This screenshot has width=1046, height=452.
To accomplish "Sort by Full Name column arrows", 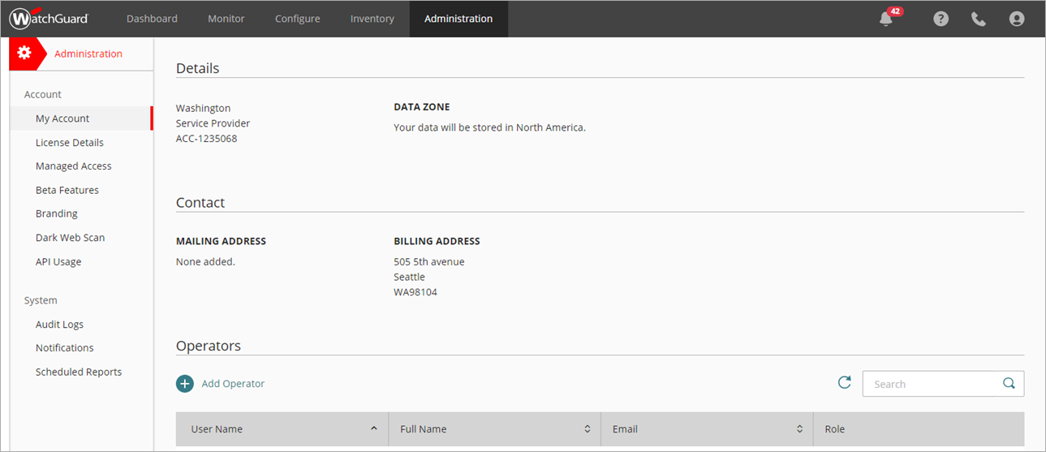I will click(587, 428).
